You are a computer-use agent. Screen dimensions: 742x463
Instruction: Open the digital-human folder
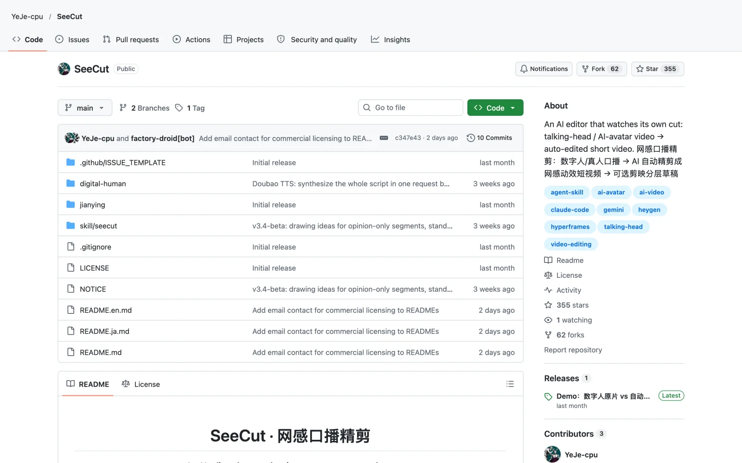point(102,184)
